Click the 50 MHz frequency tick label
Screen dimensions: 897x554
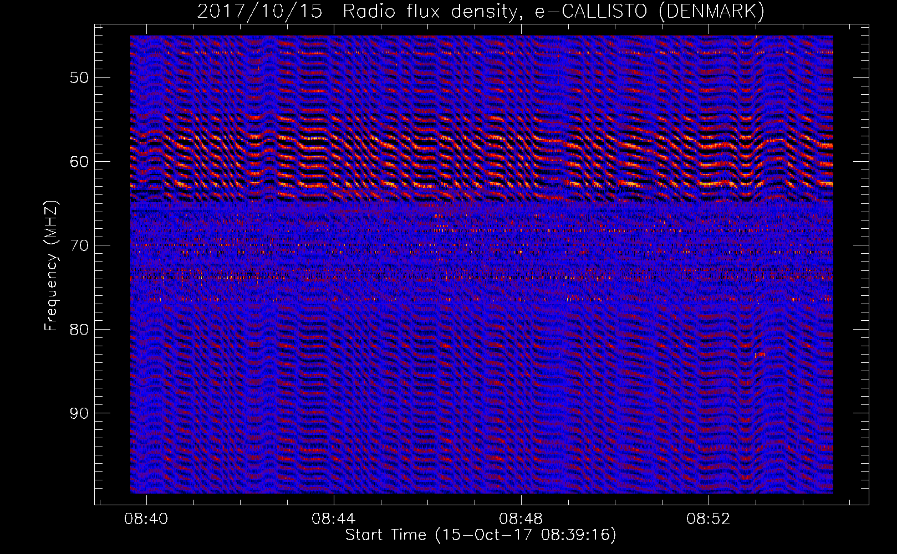point(79,78)
